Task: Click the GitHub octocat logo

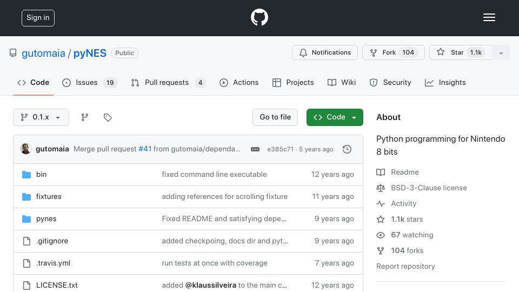Action: (259, 17)
